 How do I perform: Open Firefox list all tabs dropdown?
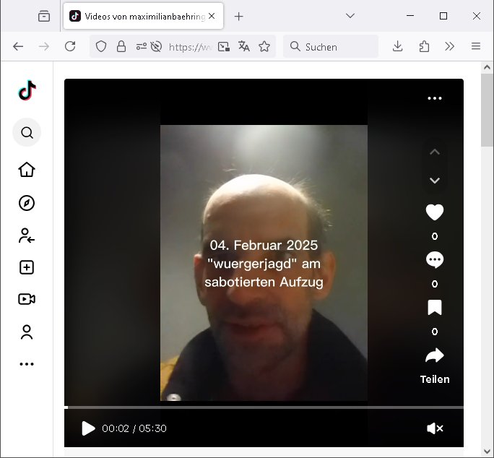click(x=350, y=16)
